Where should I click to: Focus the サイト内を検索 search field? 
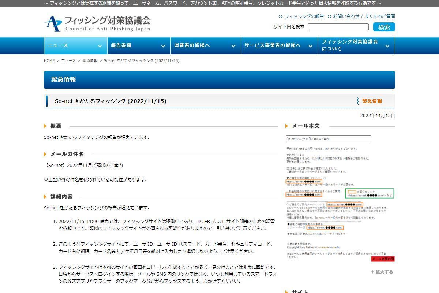(x=338, y=27)
